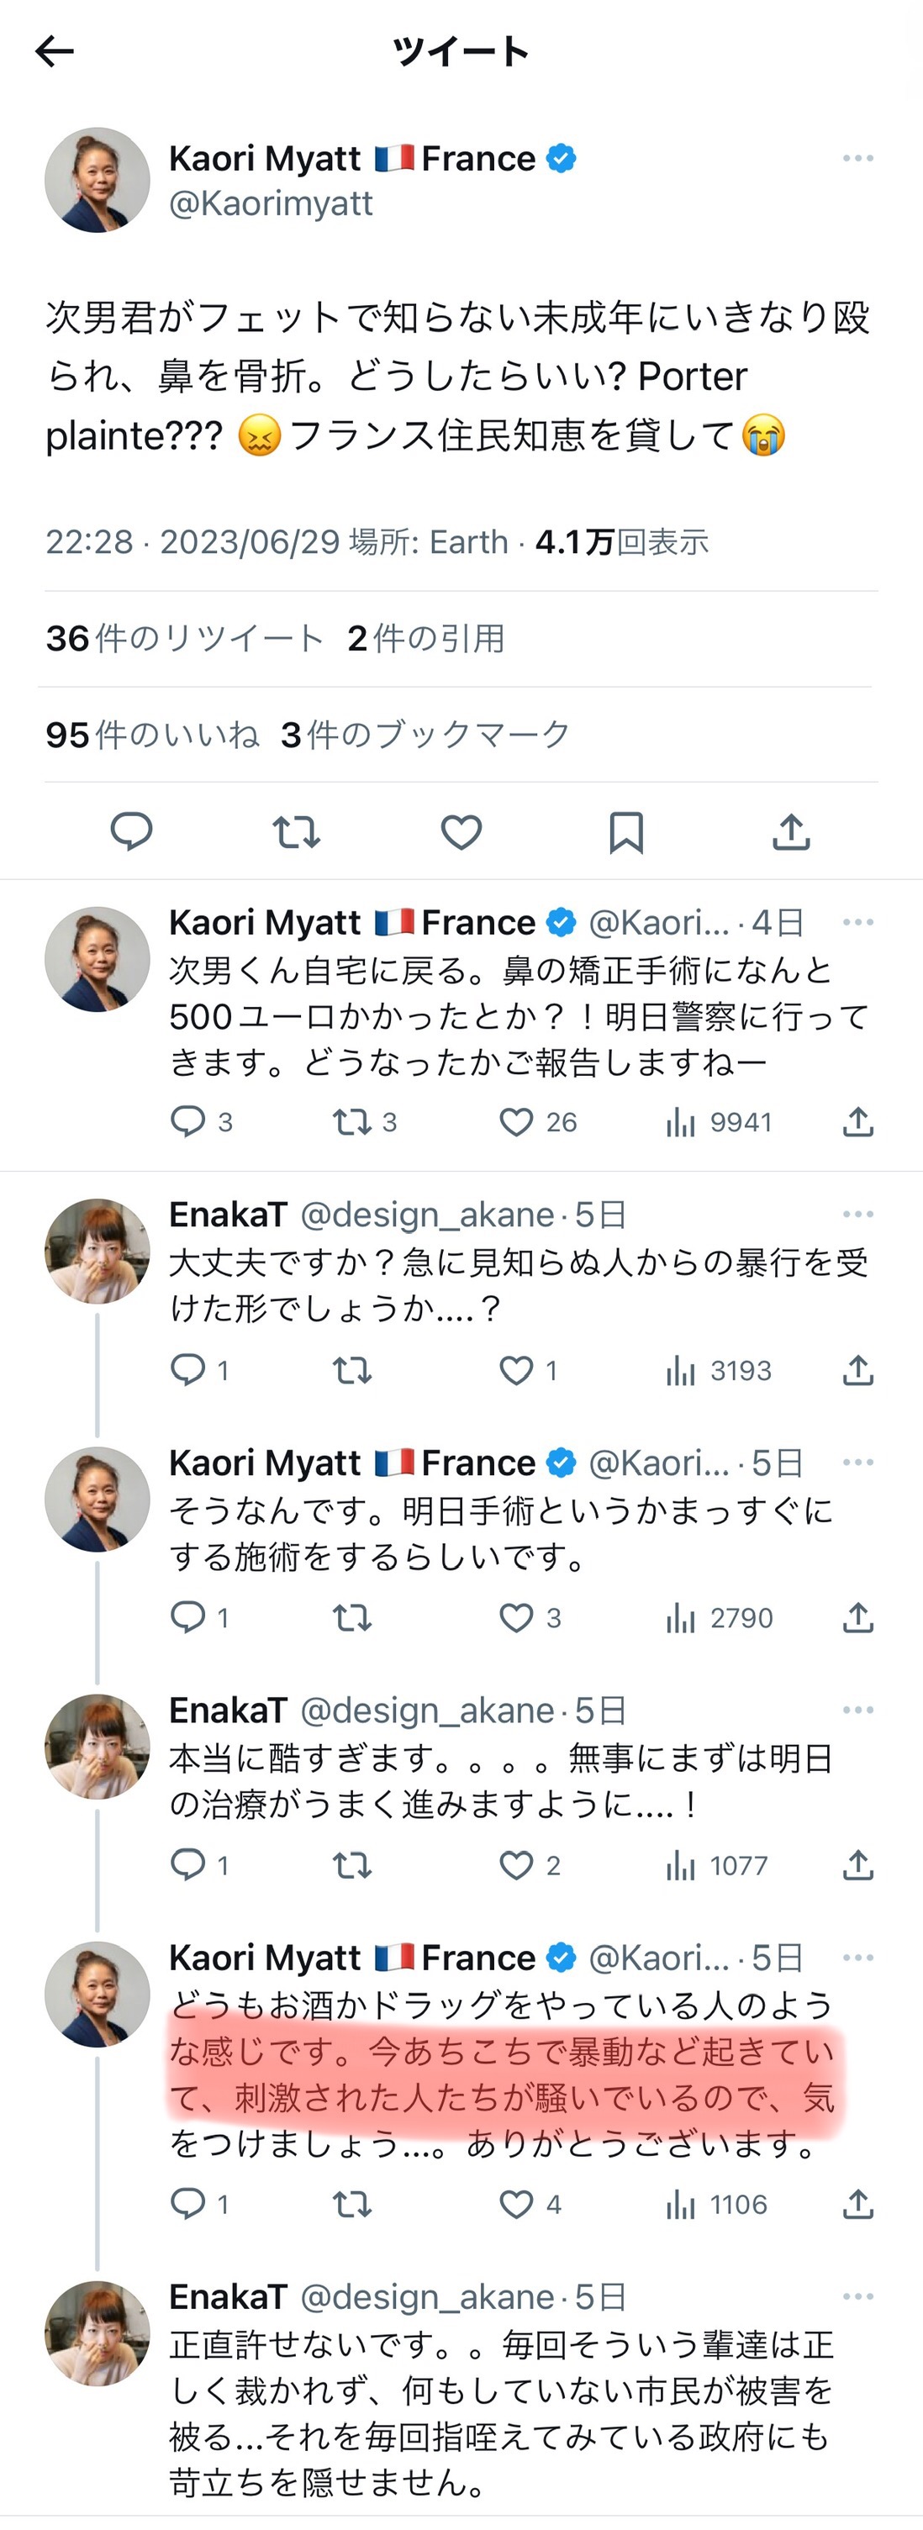This screenshot has width=923, height=2530.
Task: Open Kaori Myatt's main profile picture
Action: pyautogui.click(x=98, y=180)
